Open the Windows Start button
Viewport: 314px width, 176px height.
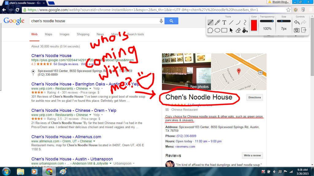pos(6,172)
